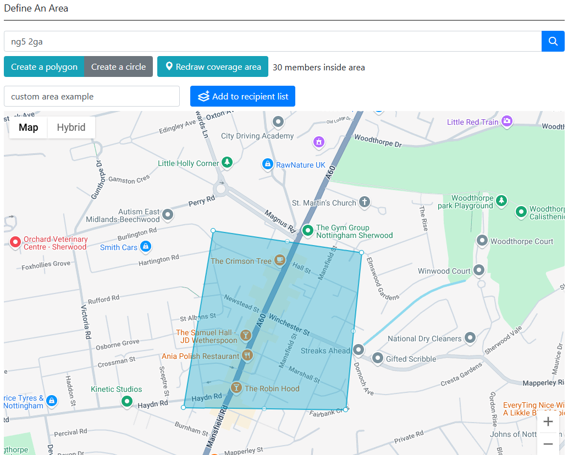Image resolution: width=568 pixels, height=455 pixels.
Task: Click the custom area name field
Action: coord(92,96)
